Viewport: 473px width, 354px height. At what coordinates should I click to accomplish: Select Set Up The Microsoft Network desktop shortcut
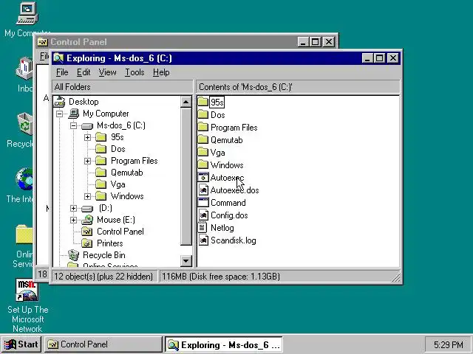coord(27,290)
